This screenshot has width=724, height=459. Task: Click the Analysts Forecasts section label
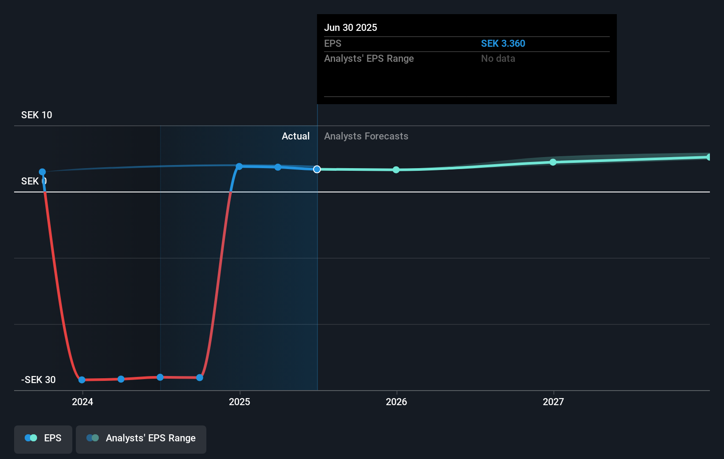tap(366, 136)
